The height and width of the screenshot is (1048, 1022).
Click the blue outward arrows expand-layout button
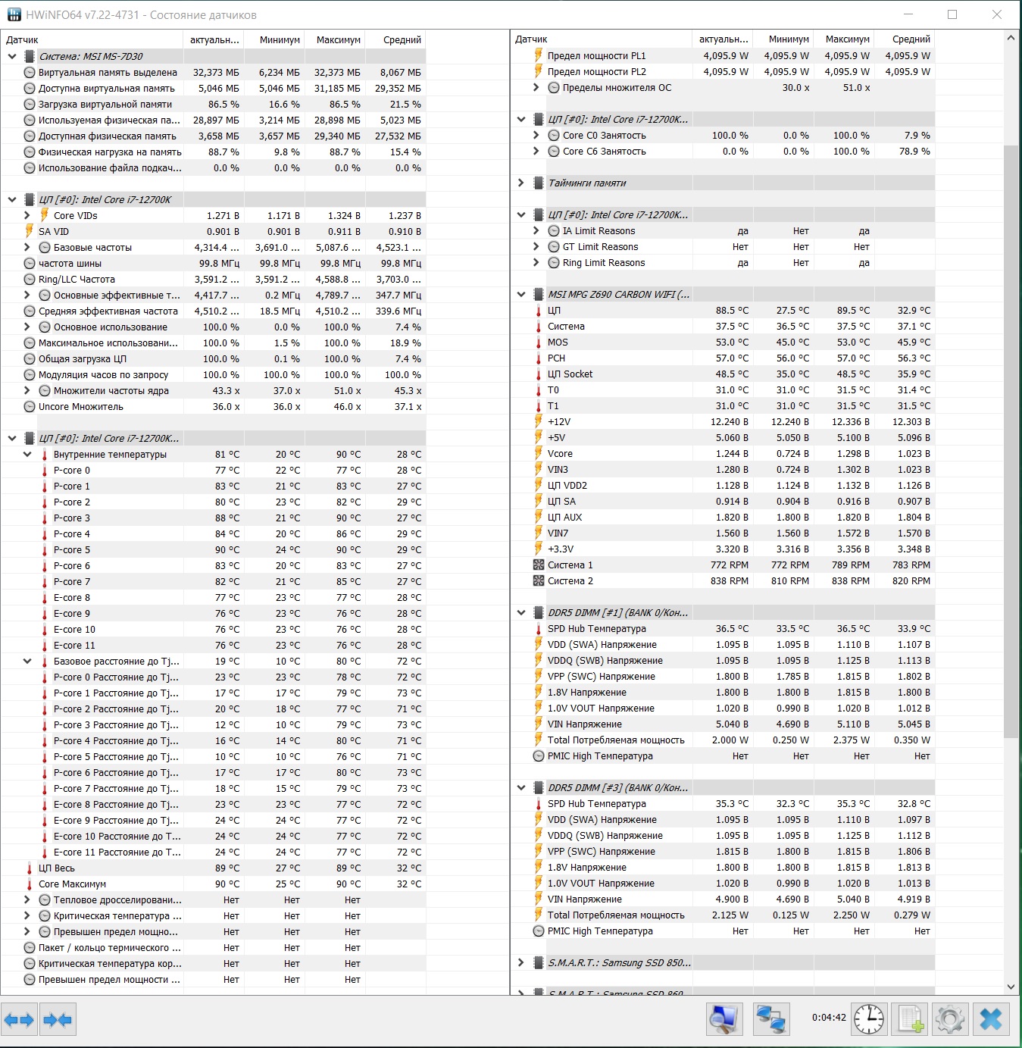click(19, 1020)
